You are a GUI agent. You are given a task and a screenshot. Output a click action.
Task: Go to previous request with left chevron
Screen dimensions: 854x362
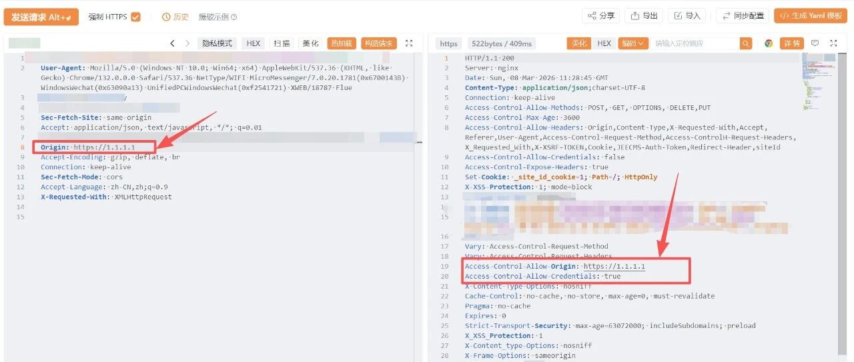(172, 43)
